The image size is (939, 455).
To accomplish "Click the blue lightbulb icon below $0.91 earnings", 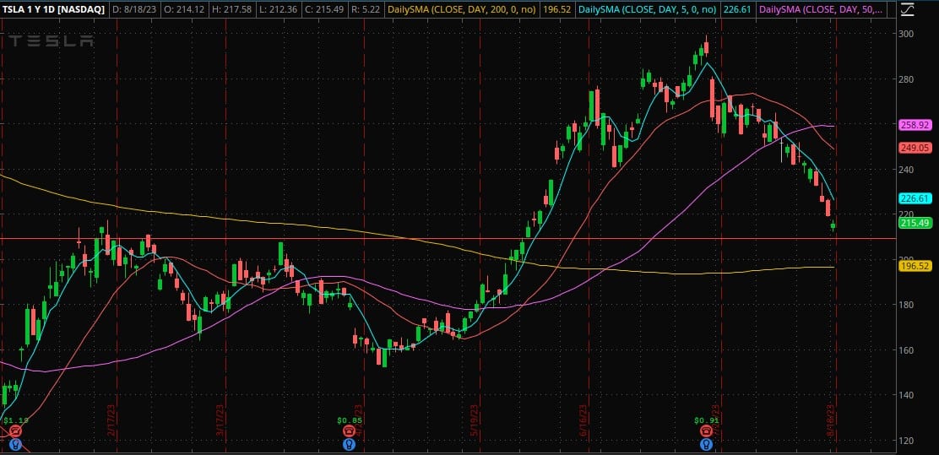I will pos(707,444).
